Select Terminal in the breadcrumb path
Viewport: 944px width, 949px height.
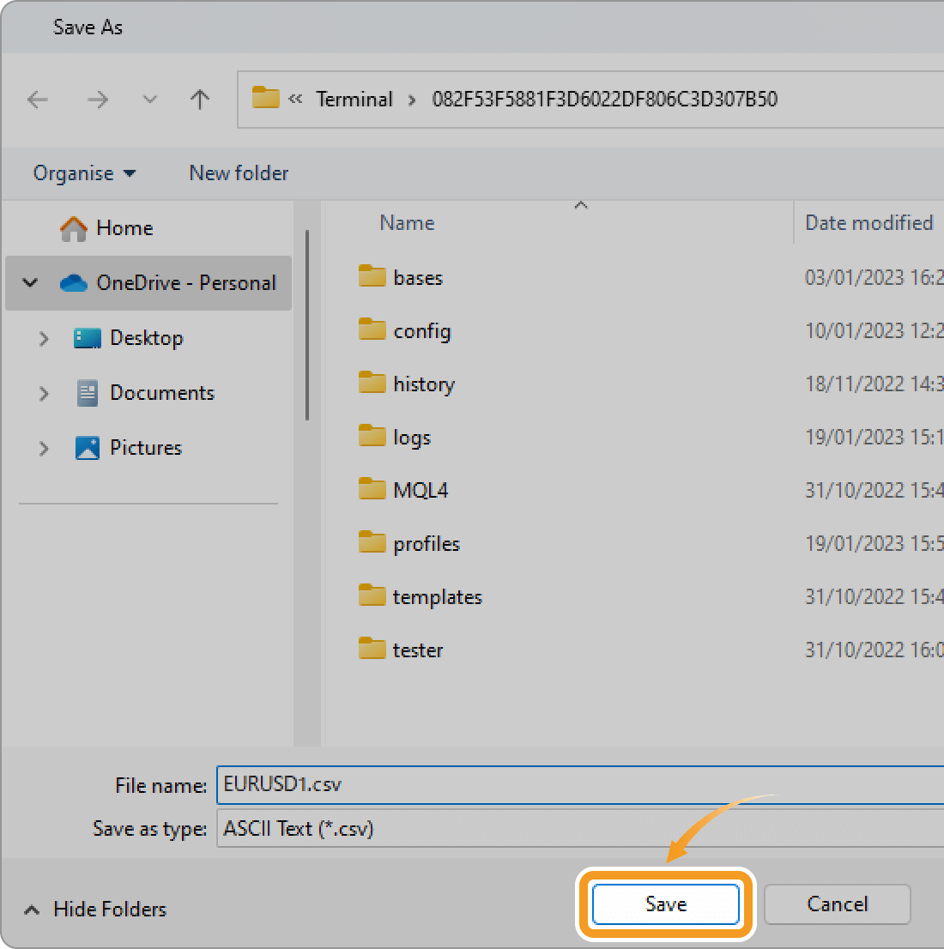[x=354, y=100]
